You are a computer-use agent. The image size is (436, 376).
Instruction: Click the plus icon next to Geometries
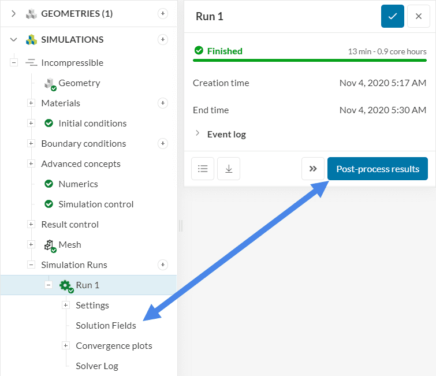pos(163,14)
